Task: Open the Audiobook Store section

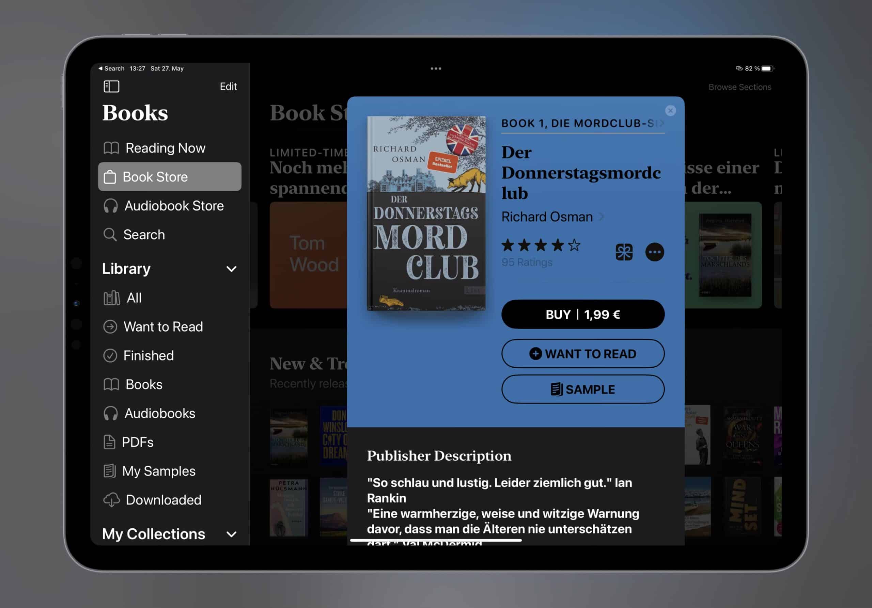Action: point(169,206)
